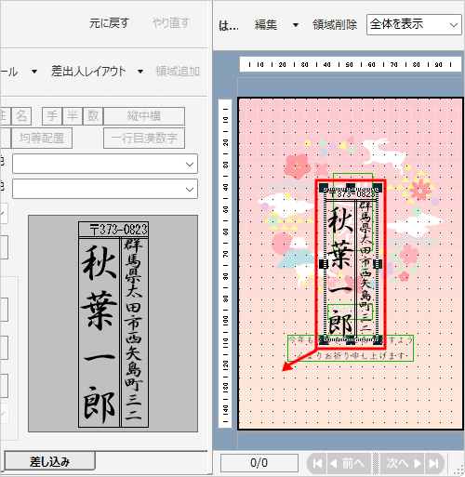Jump to the last record button

pos(433,464)
